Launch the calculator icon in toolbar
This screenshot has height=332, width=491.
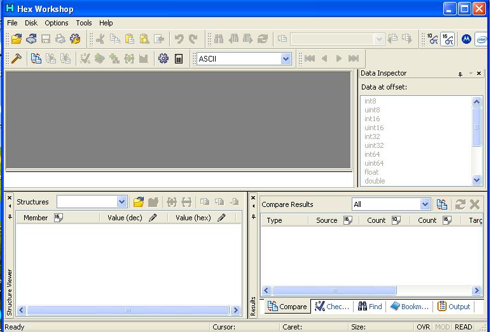[x=179, y=59]
